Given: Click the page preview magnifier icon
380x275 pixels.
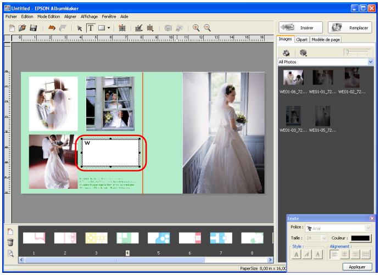Looking at the screenshot, I should tap(10, 254).
